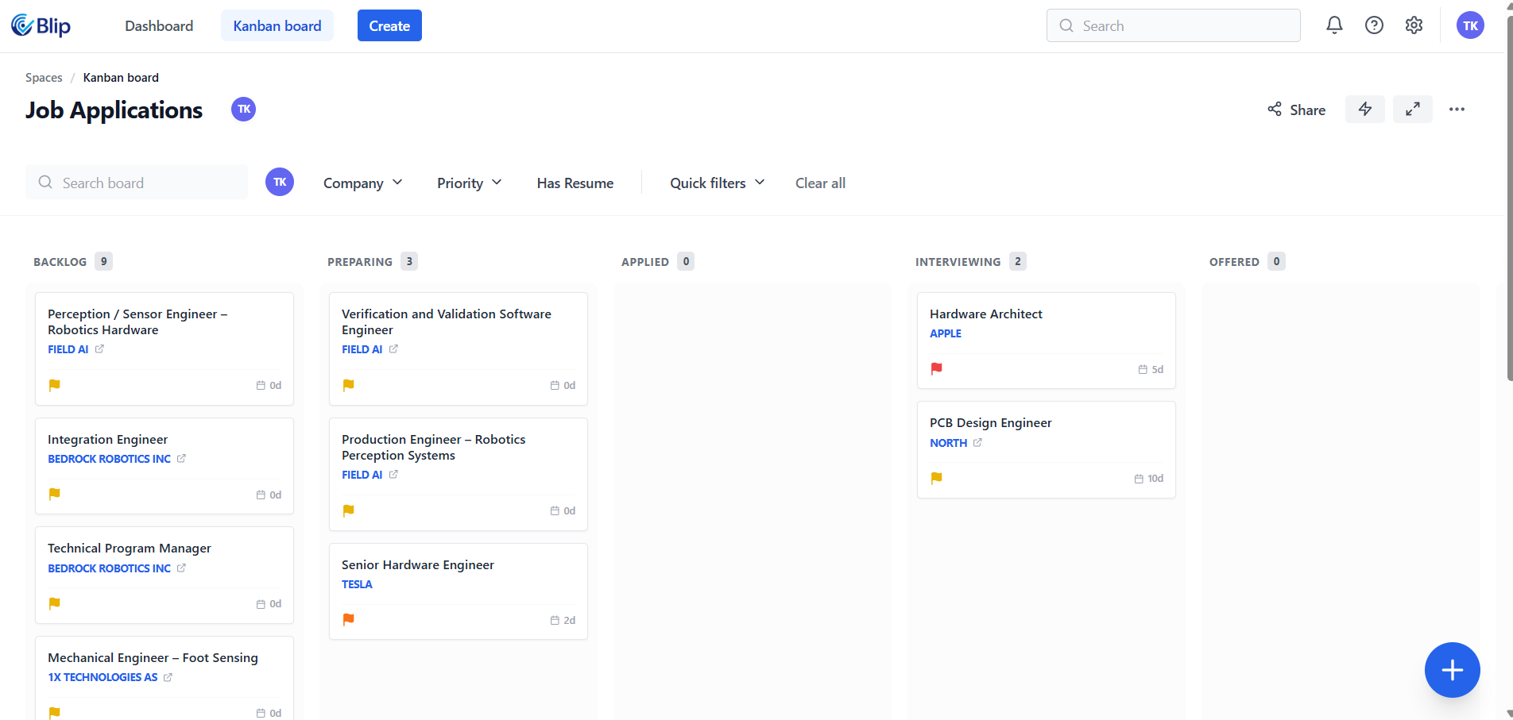Toggle the Has Resume filter
This screenshot has height=720, width=1513.
[575, 183]
